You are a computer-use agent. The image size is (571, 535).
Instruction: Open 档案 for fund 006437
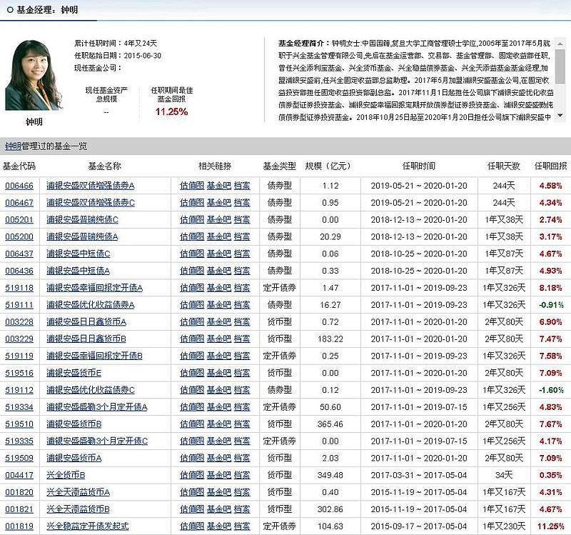click(x=242, y=254)
